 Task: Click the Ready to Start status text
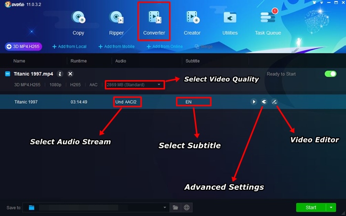(x=281, y=74)
